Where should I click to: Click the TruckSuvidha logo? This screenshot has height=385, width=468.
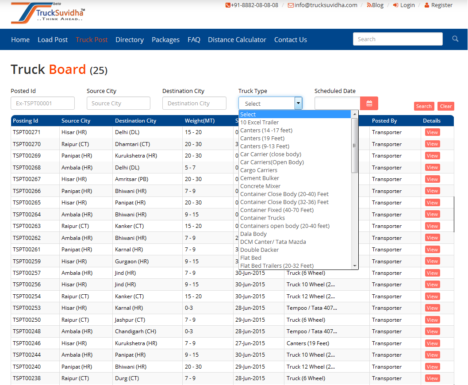pos(48,13)
